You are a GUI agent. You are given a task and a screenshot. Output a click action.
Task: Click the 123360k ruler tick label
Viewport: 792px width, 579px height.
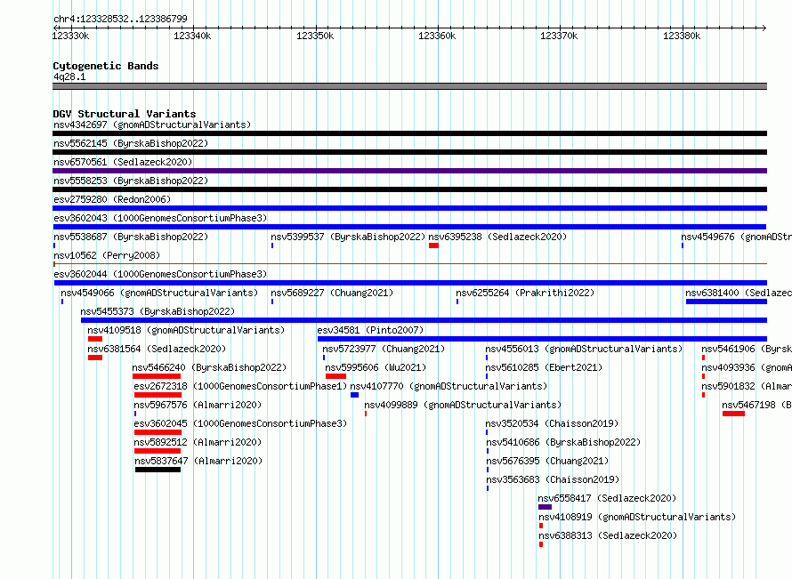tap(437, 36)
